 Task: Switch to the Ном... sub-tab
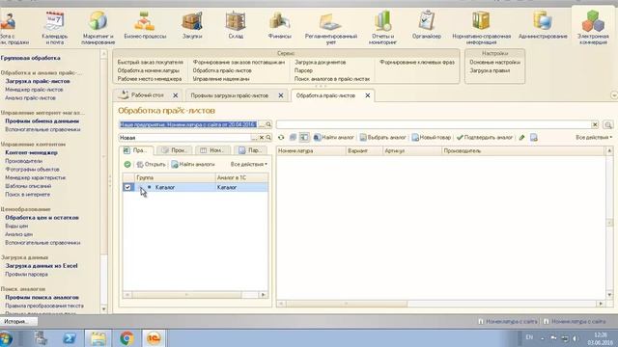click(213, 150)
